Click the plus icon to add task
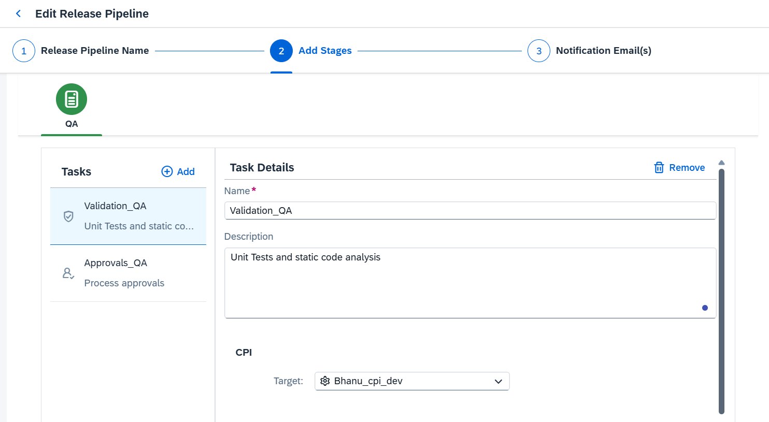This screenshot has width=769, height=422. [167, 171]
